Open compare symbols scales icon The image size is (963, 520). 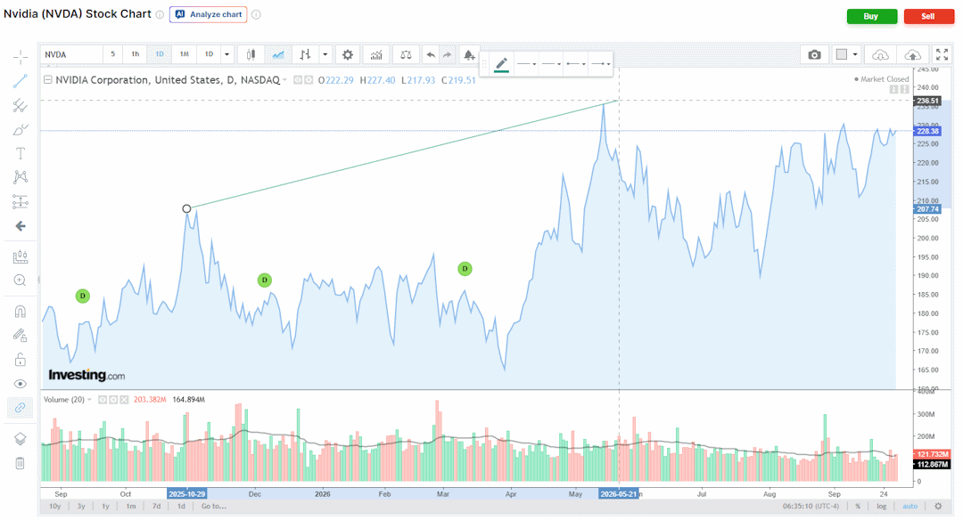(406, 54)
